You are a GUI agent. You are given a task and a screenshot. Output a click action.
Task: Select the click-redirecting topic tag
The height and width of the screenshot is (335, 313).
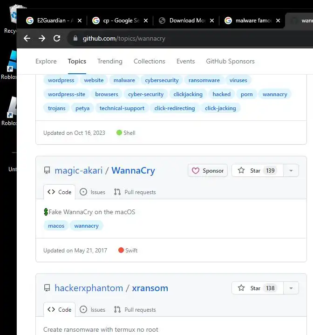(174, 108)
